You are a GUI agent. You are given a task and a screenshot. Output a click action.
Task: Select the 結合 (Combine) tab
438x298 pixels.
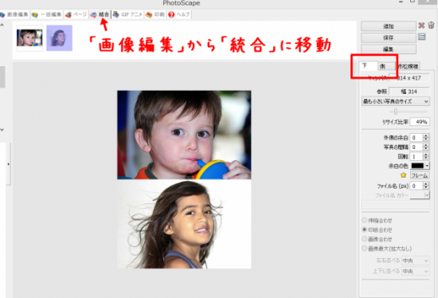[100, 14]
